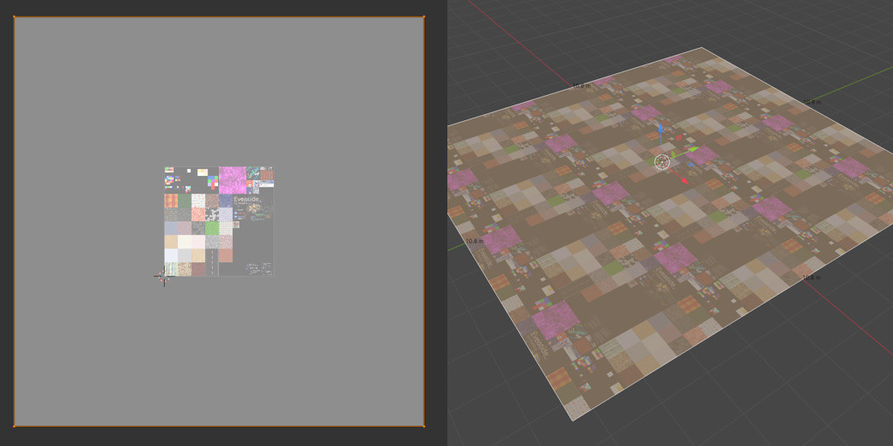Screen dimensions: 893x446
Task: Click the orange plaid tile in the UV texture
Action: [x=171, y=201]
